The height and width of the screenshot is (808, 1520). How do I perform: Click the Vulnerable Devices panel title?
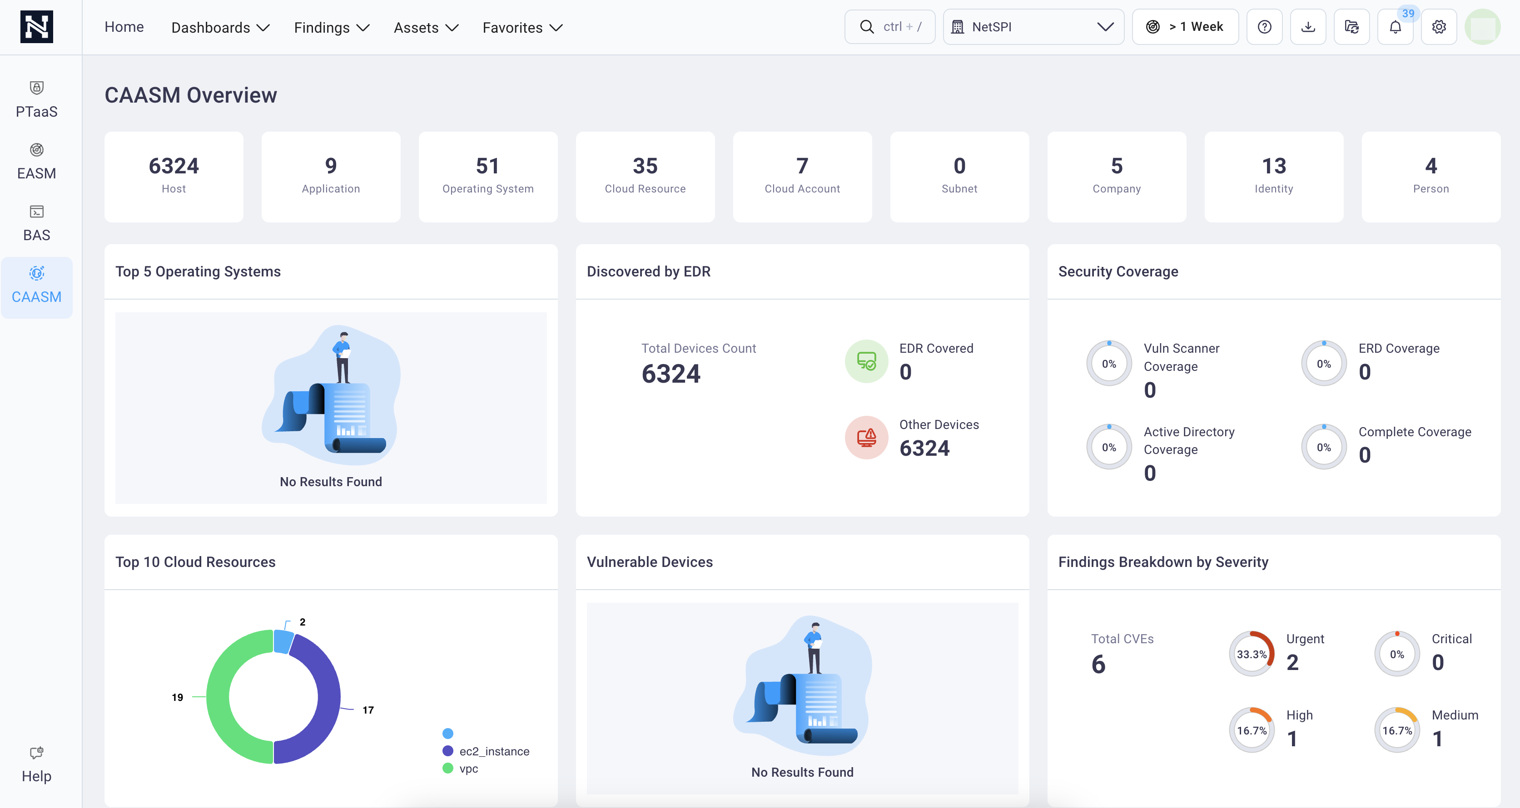pyautogui.click(x=650, y=562)
